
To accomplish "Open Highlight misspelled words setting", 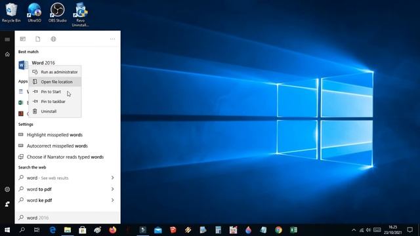I will tap(68, 135).
